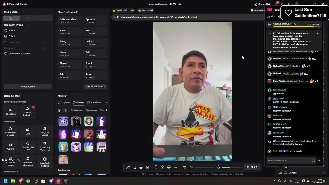Open Partida LIVE button
The height and width of the screenshot is (185, 329).
[146, 10]
